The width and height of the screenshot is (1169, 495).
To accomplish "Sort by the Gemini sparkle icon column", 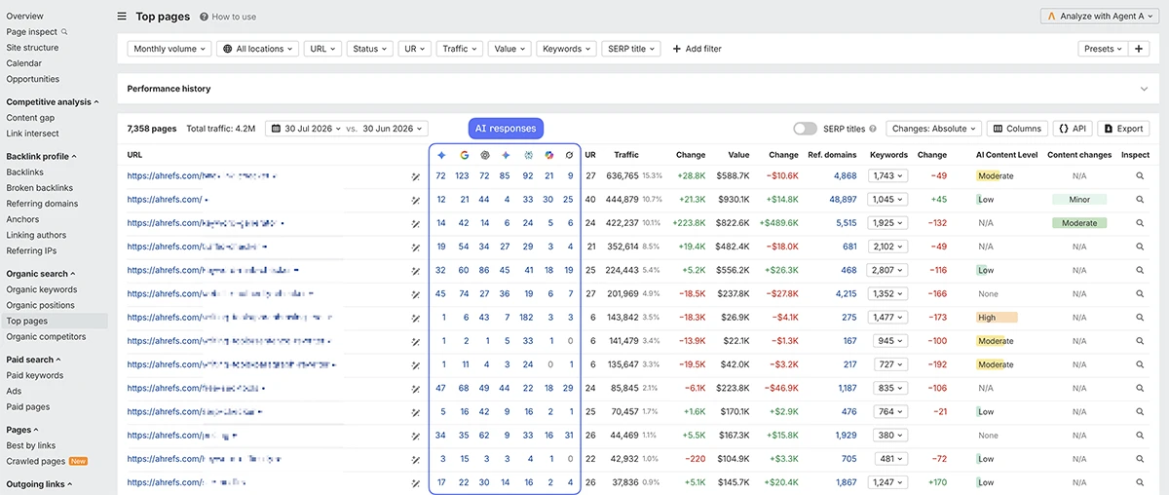I will (506, 155).
